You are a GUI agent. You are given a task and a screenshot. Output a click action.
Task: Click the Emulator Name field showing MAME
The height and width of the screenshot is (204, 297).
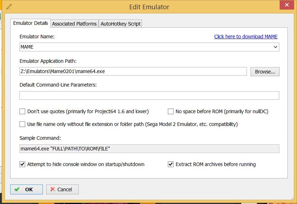tap(149, 47)
